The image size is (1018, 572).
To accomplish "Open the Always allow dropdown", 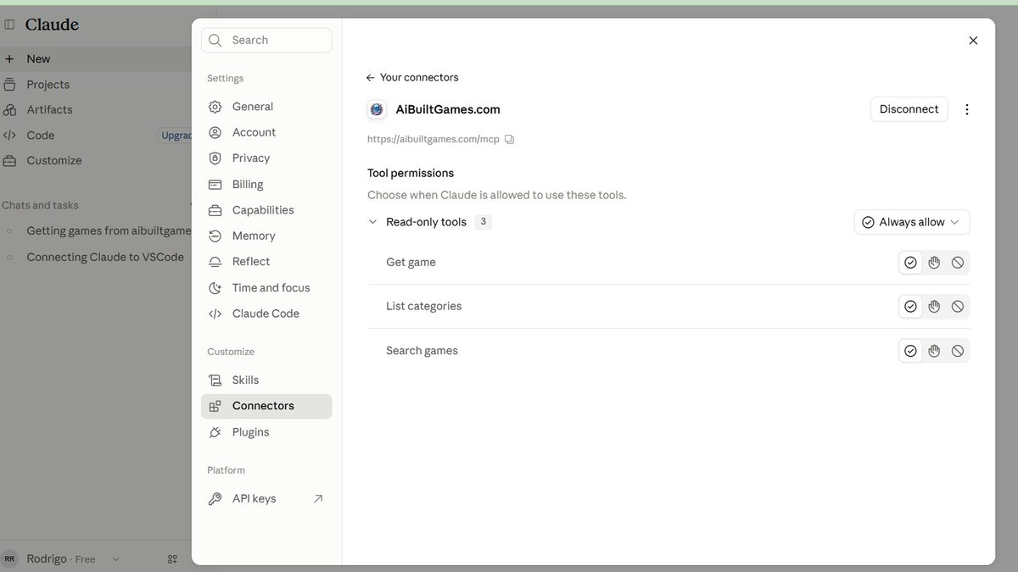I will 912,222.
